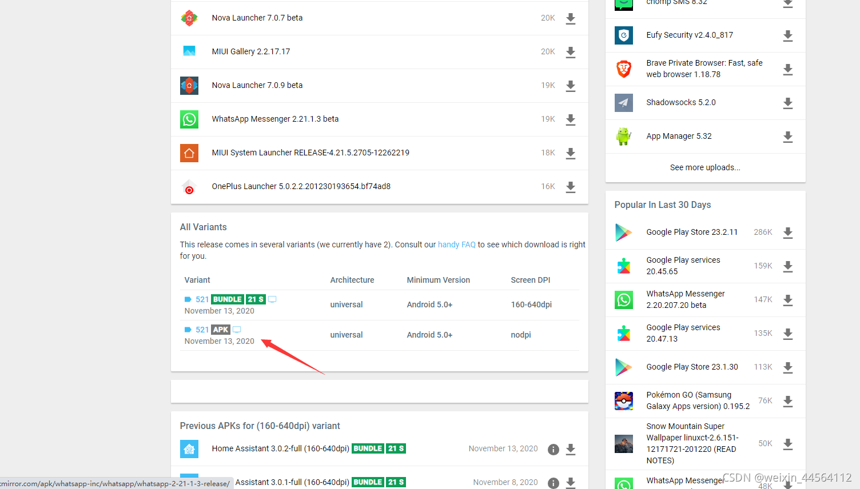
Task: Click the Architecture column header
Action: tap(352, 280)
